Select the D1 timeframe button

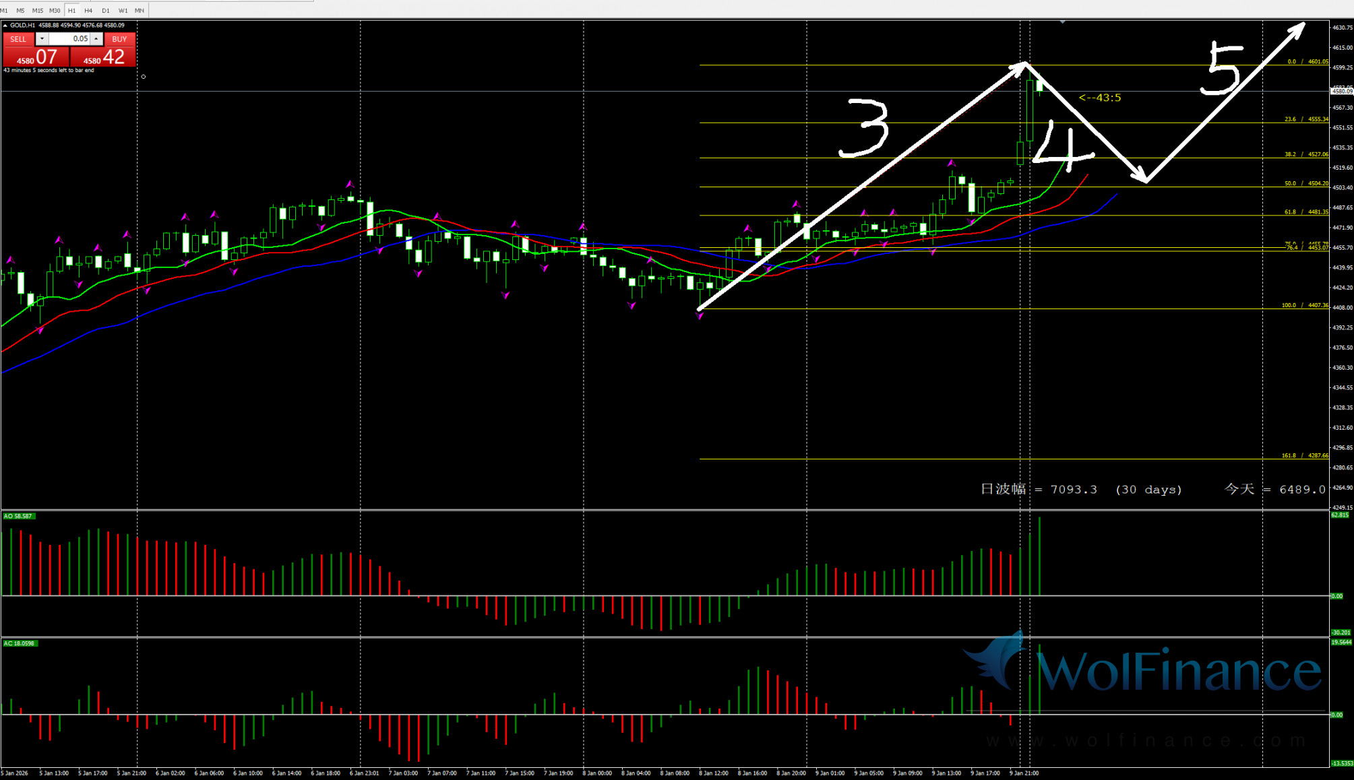click(x=106, y=11)
